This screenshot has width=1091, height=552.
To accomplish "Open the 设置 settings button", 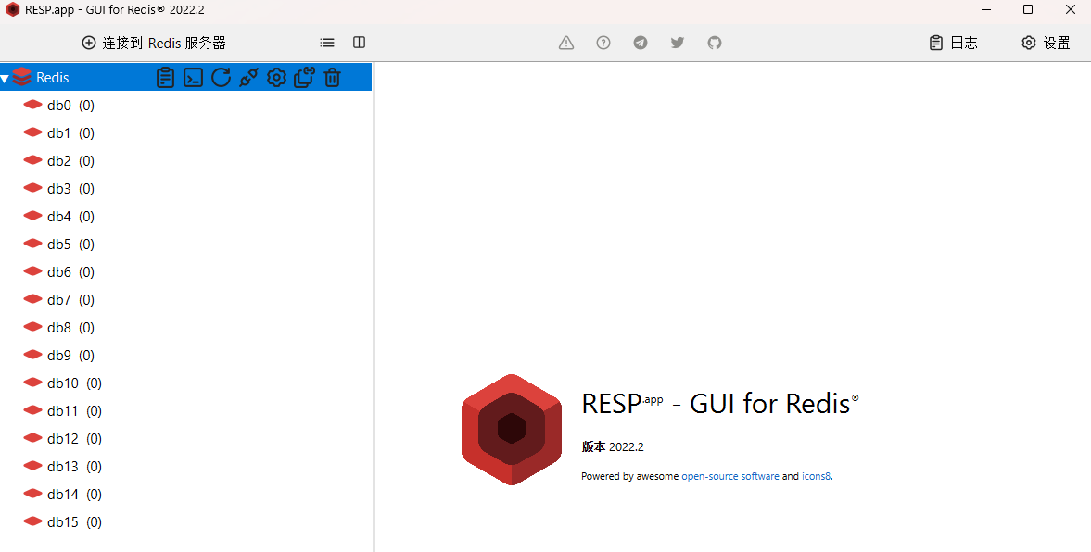I will [x=1046, y=43].
